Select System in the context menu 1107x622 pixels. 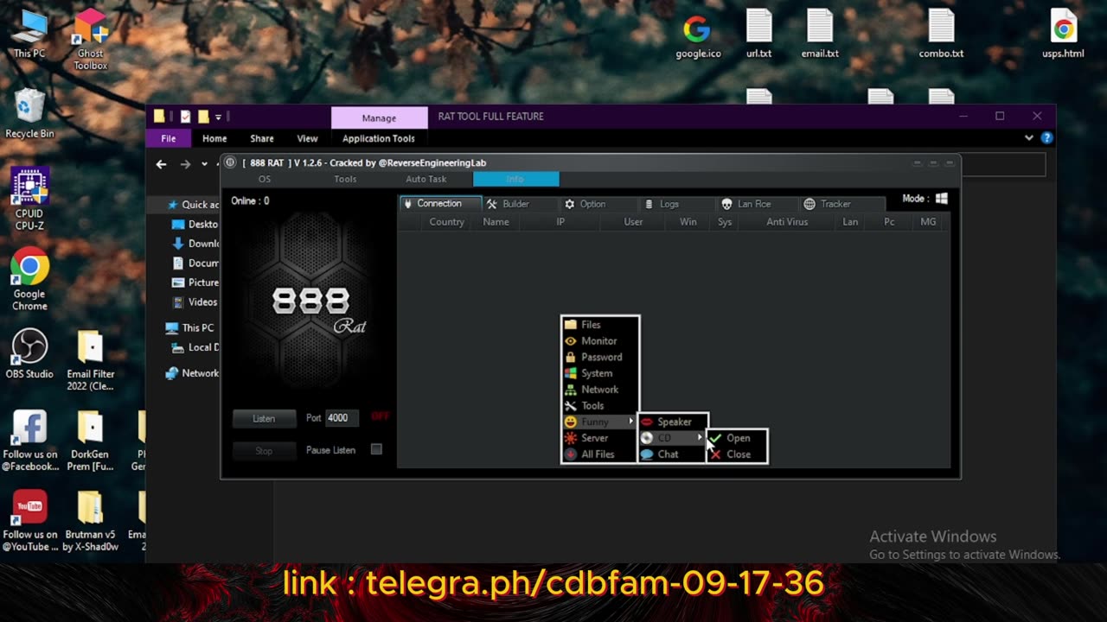pos(599,373)
